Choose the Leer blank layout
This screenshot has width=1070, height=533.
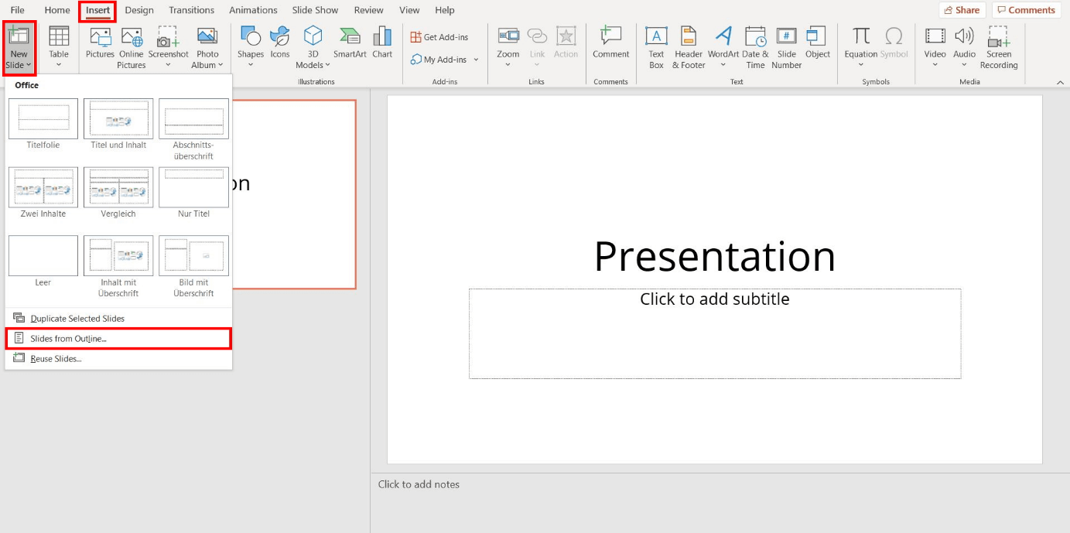click(x=43, y=256)
